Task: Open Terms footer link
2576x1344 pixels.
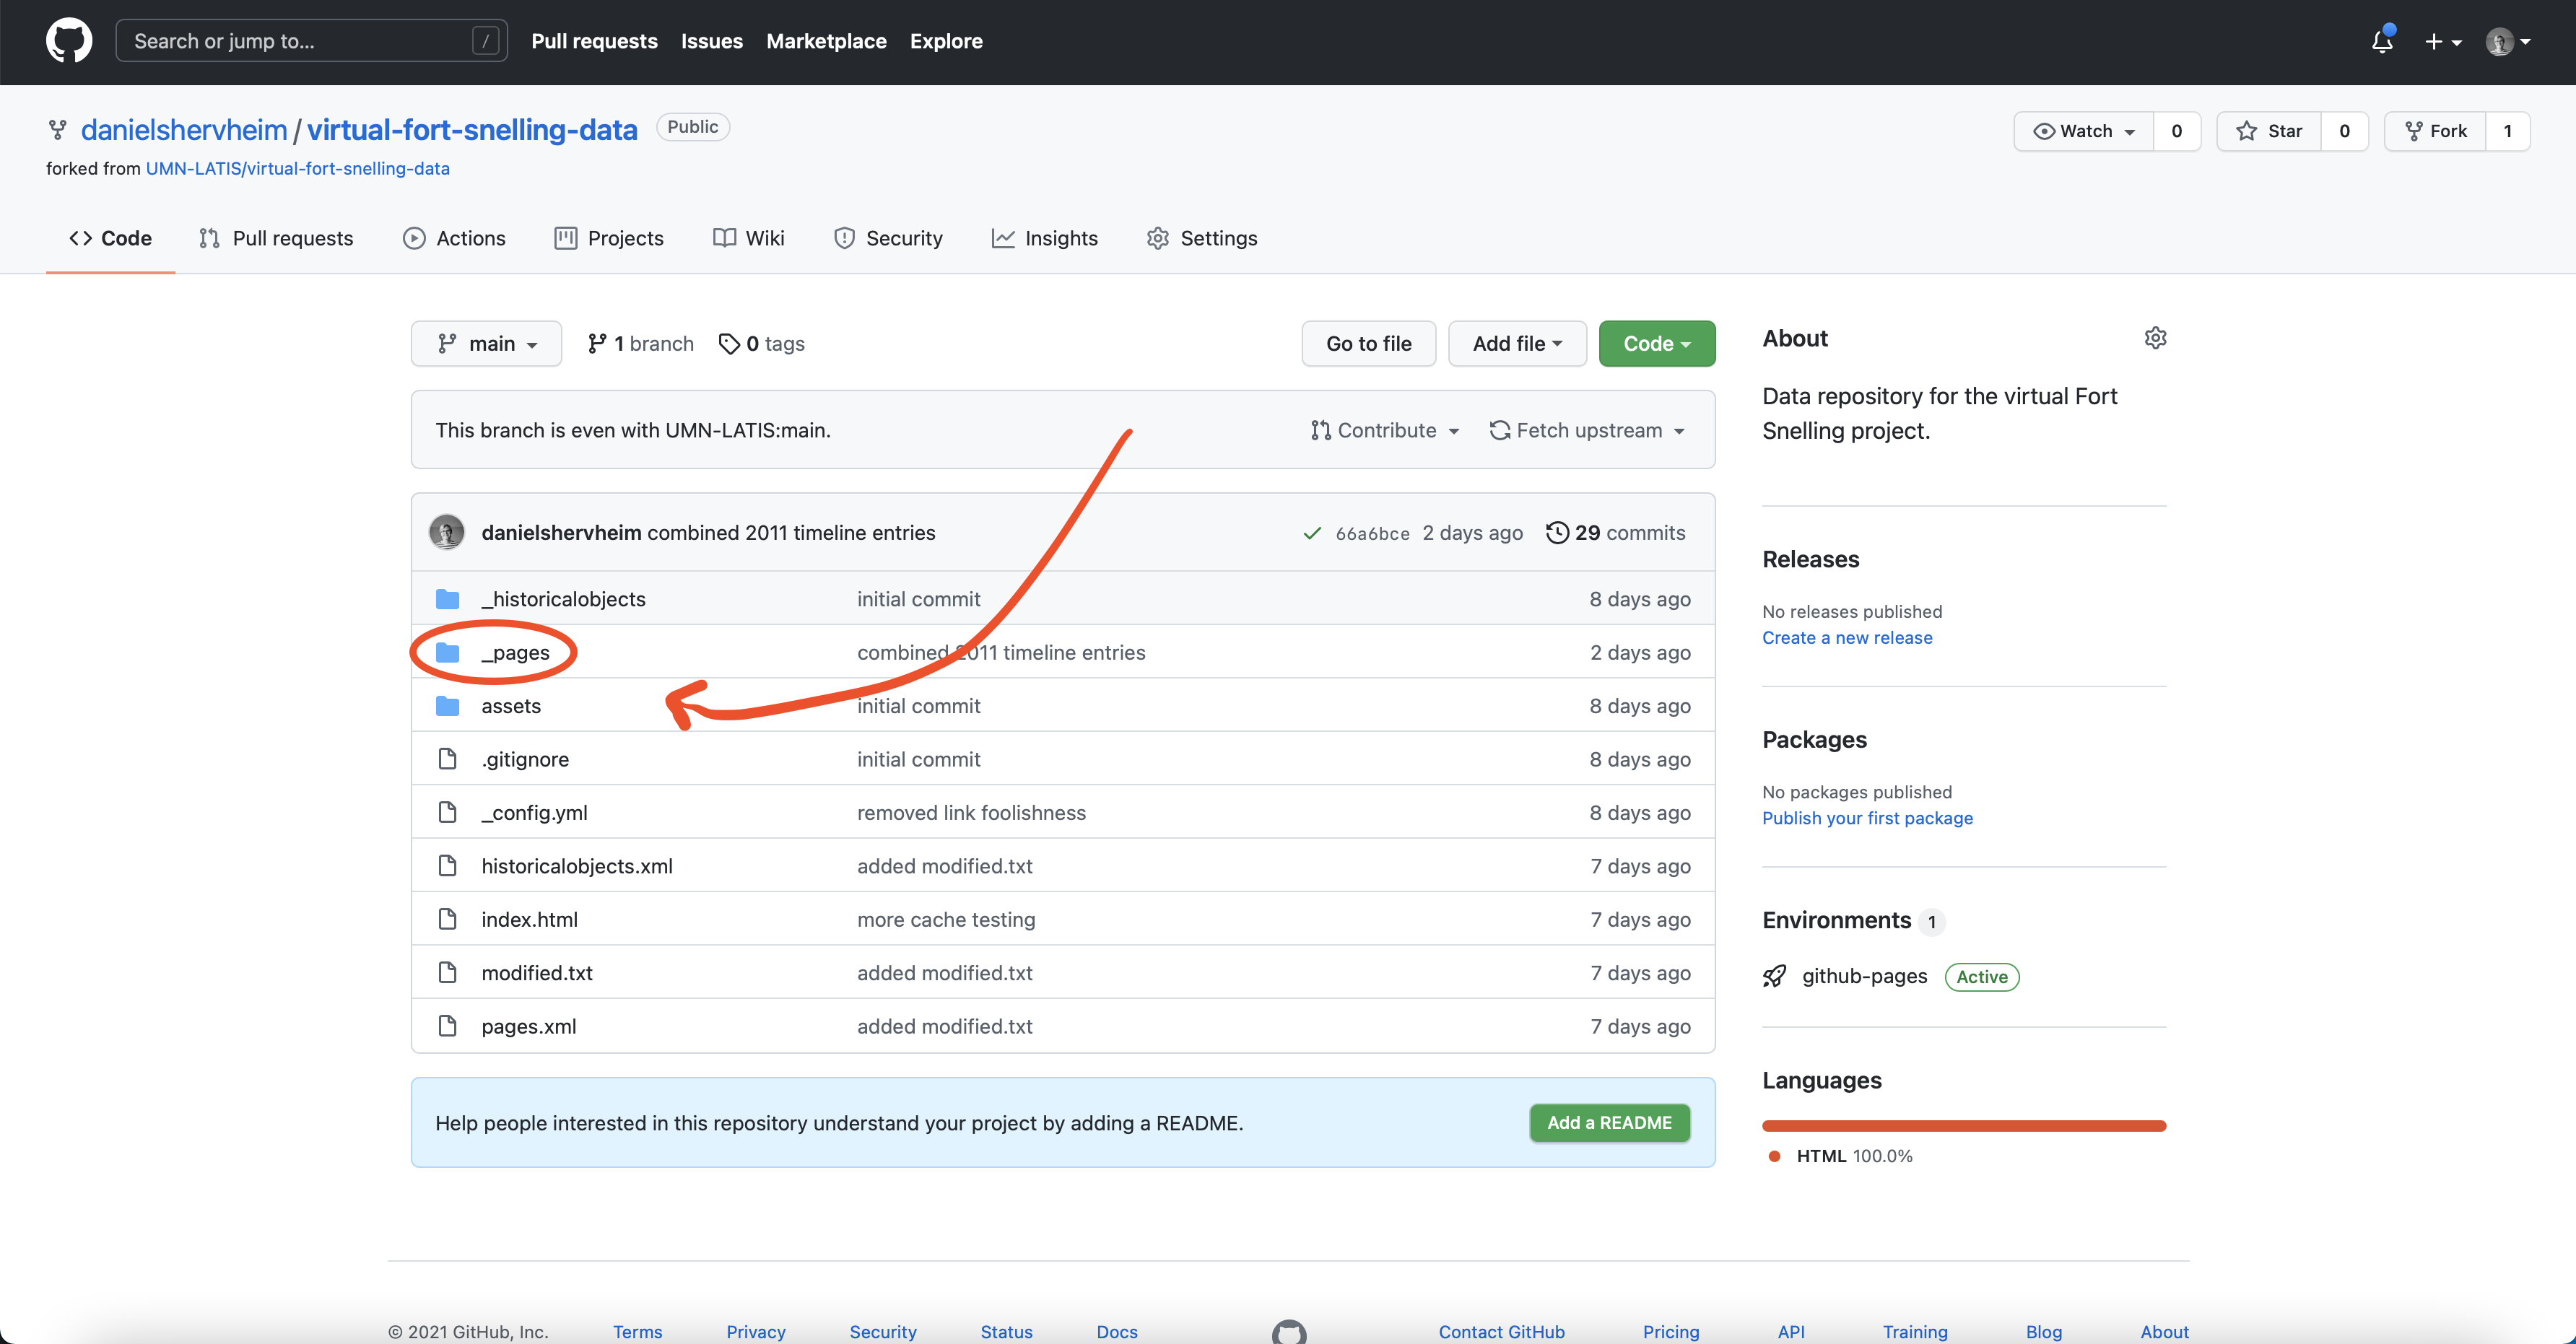Action: click(x=637, y=1331)
